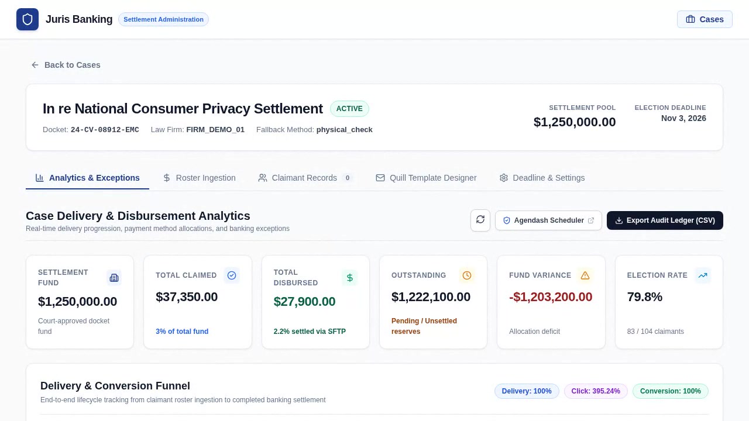Click the external link icon in Agendash Scheduler
Viewport: 749px width, 421px height.
pos(591,220)
